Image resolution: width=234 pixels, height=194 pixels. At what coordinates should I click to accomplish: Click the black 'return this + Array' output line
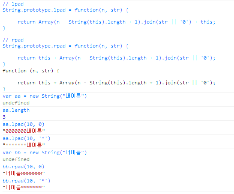click(x=117, y=83)
